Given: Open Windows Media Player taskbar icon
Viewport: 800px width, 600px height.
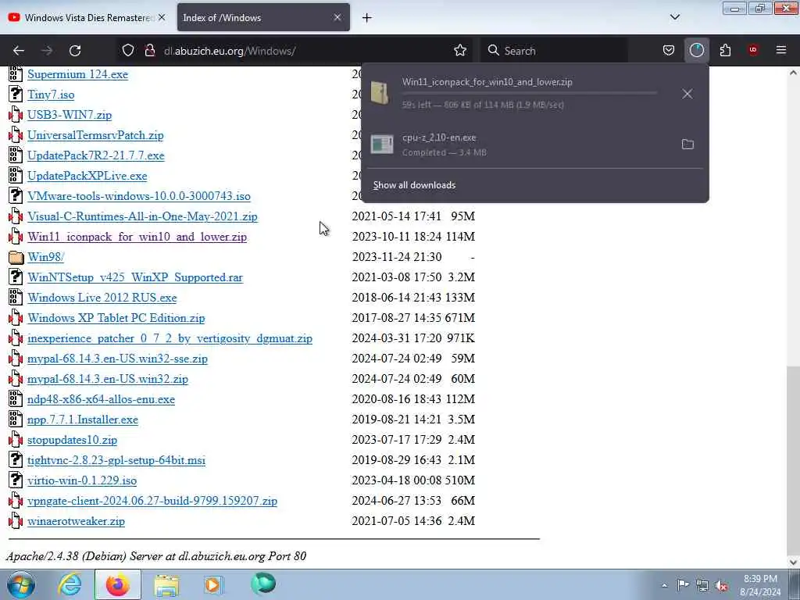Looking at the screenshot, I should (x=214, y=584).
